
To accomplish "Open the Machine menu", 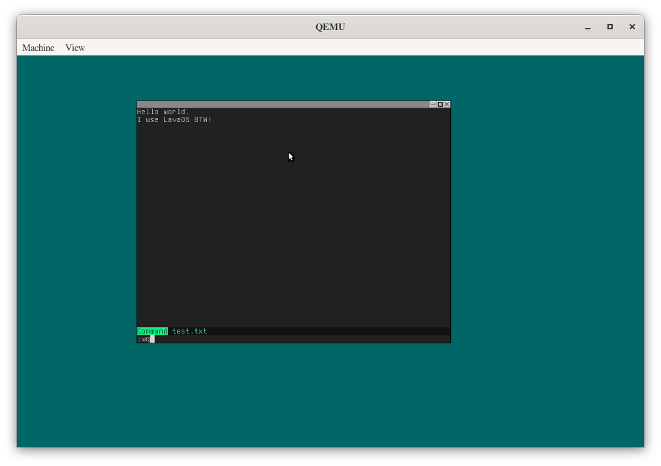I will (39, 48).
